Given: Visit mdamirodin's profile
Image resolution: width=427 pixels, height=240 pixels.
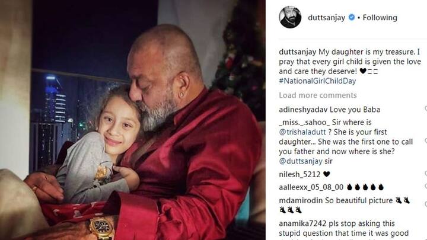Looking at the screenshot, I should (301, 200).
